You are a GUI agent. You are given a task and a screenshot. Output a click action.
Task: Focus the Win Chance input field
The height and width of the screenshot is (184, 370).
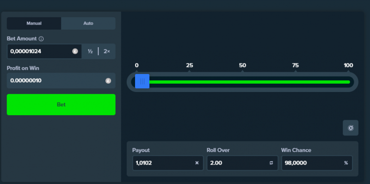[x=317, y=163]
